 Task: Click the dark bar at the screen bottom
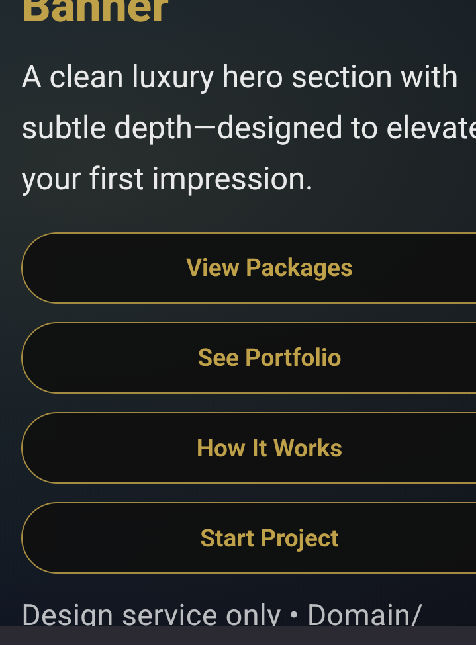pos(238,636)
